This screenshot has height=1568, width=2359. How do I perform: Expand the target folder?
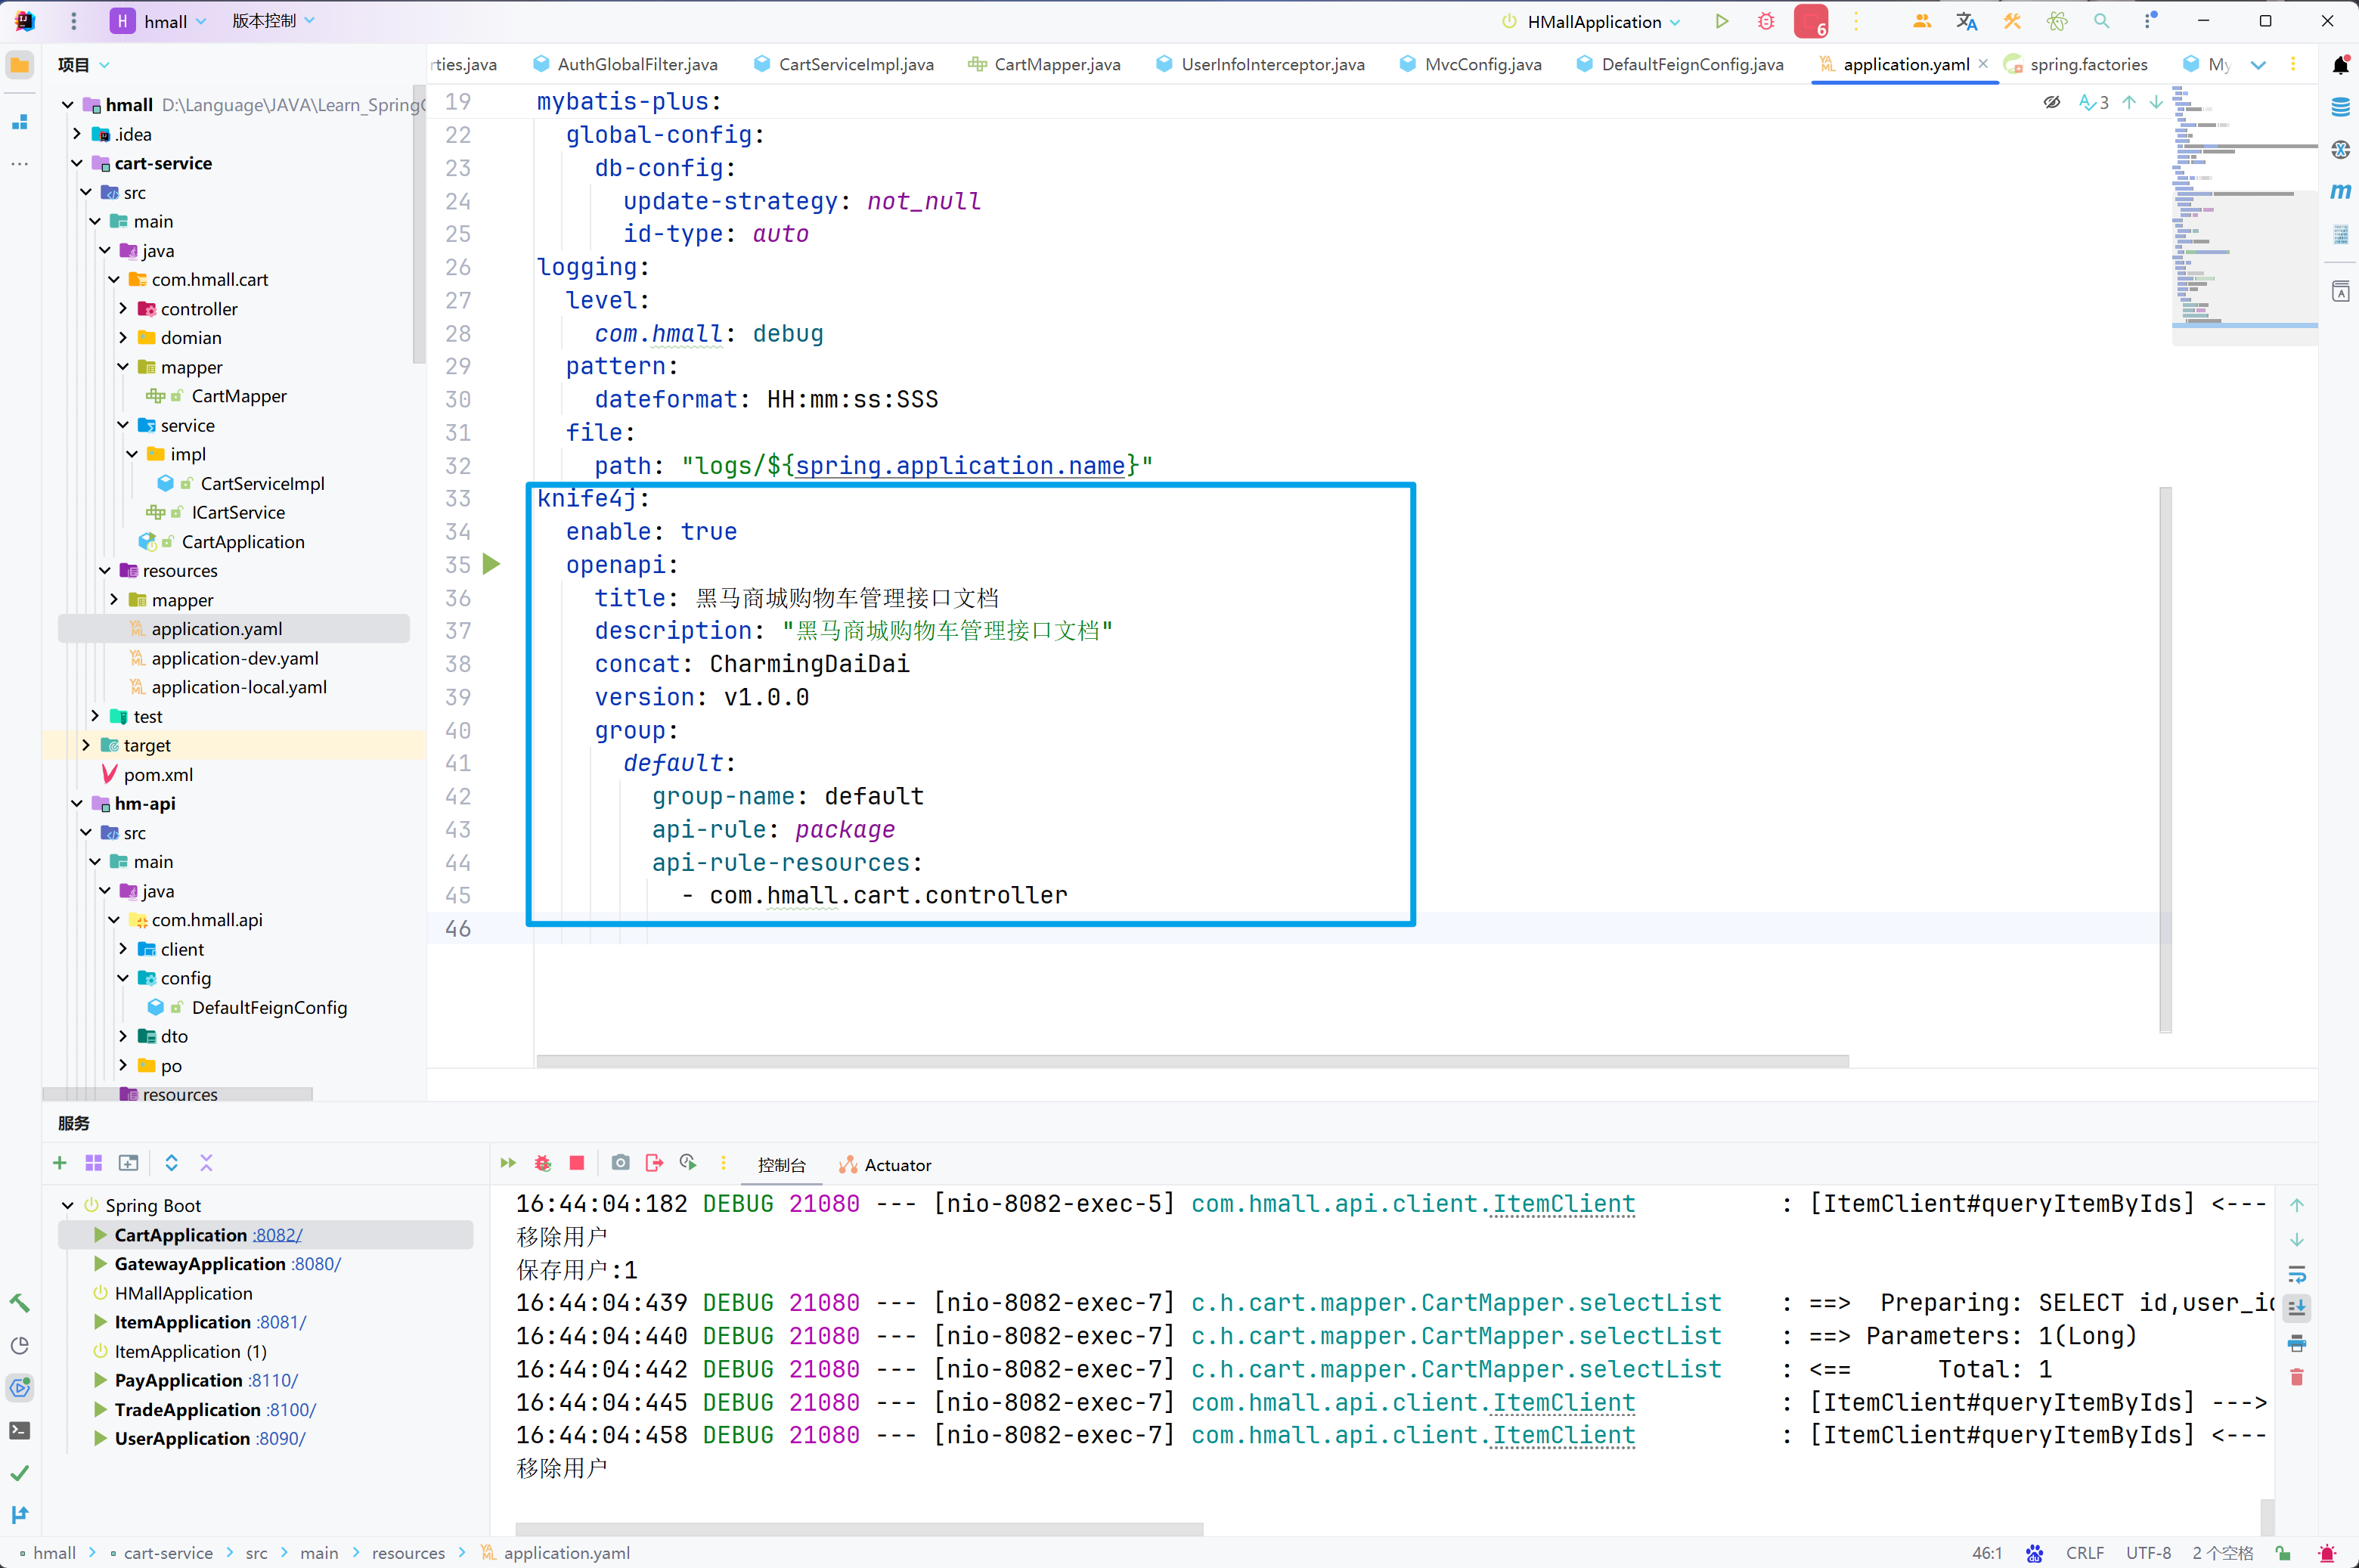(x=86, y=745)
